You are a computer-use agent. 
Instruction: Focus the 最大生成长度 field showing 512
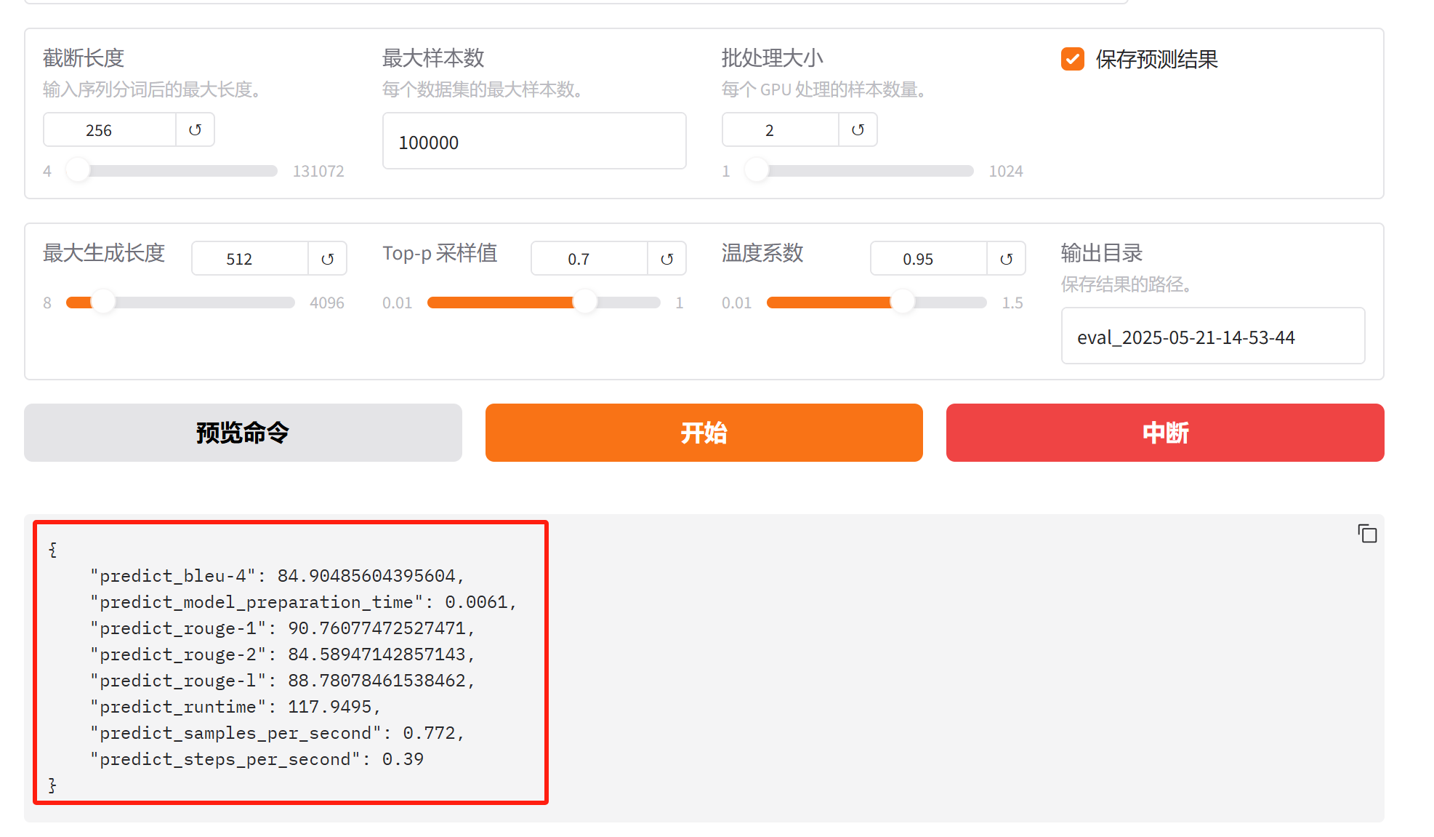(250, 259)
